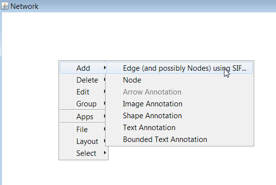Open the Edit submenu
Screen dimensions: 276x185
[x=83, y=92]
